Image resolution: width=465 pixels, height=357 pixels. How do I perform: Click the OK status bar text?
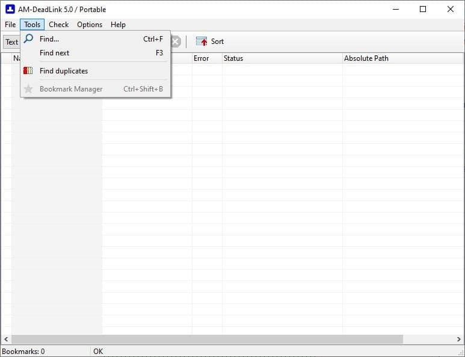98,352
